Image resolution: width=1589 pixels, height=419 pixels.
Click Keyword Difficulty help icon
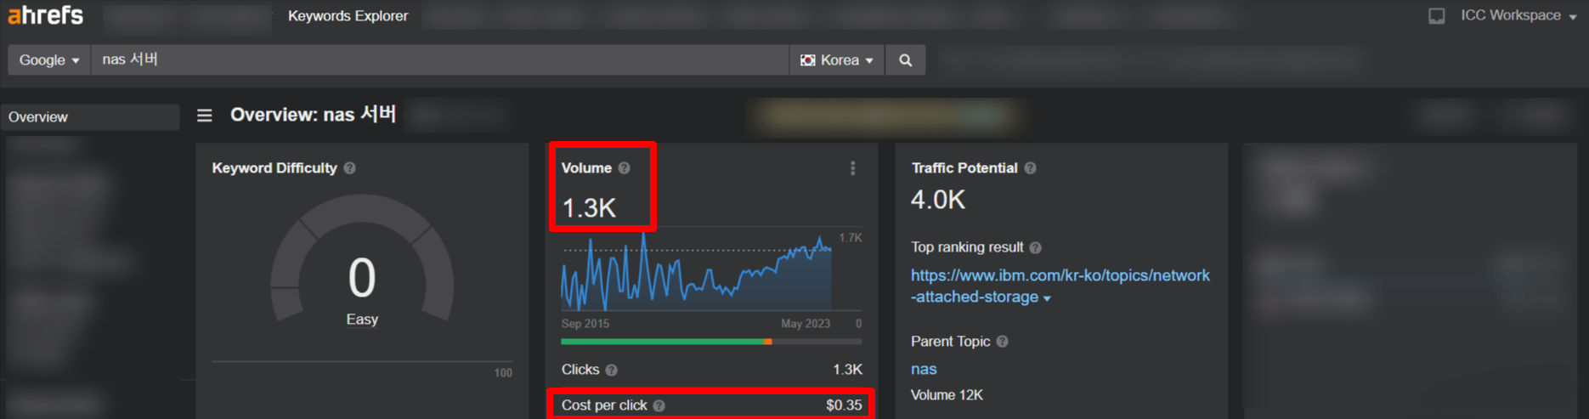tap(350, 168)
